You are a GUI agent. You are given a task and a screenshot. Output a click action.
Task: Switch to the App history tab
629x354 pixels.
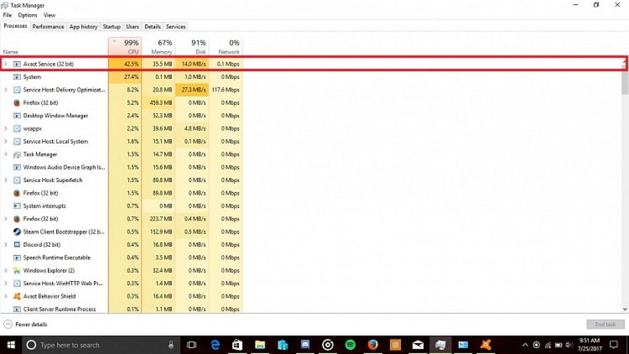coord(83,27)
